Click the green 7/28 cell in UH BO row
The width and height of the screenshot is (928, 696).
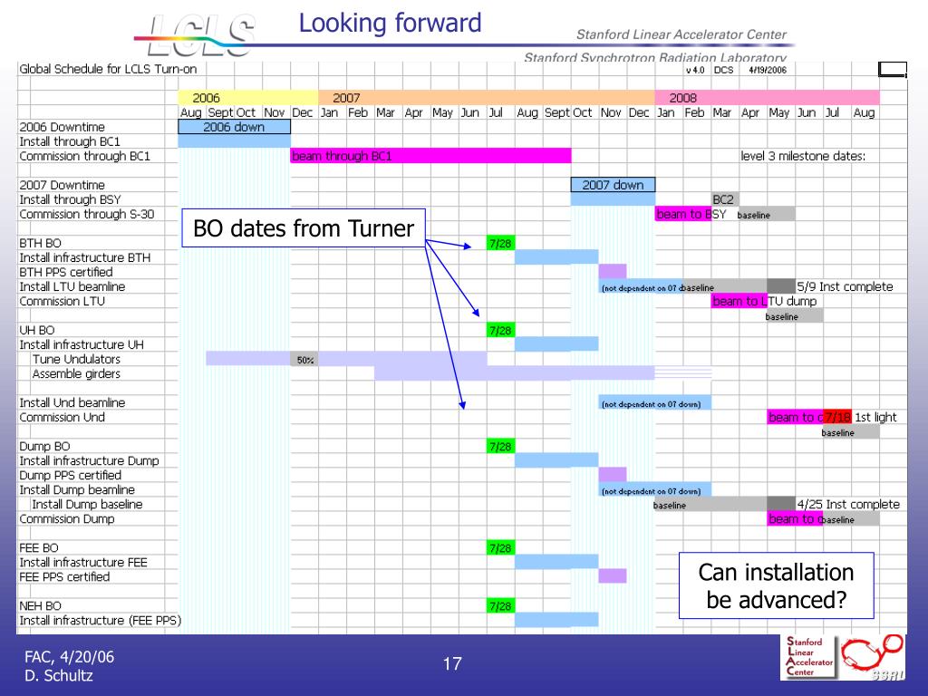coord(500,330)
